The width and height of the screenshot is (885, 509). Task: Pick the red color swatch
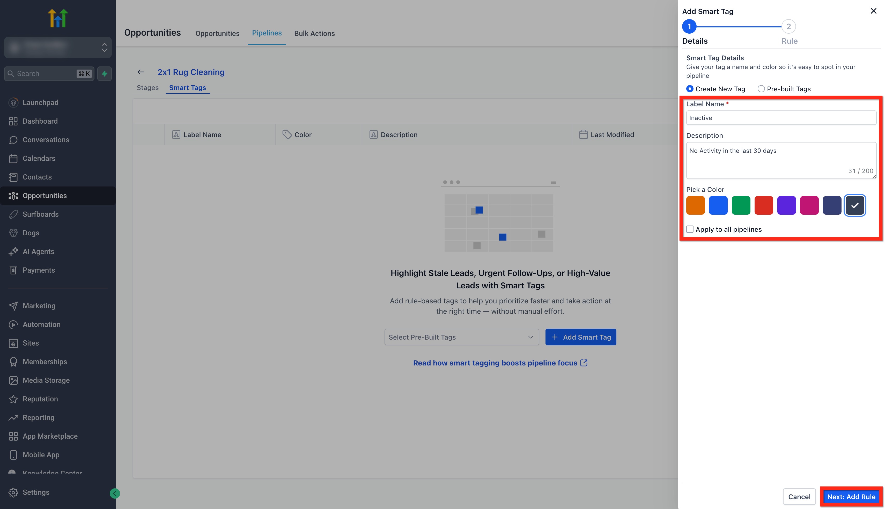click(763, 205)
